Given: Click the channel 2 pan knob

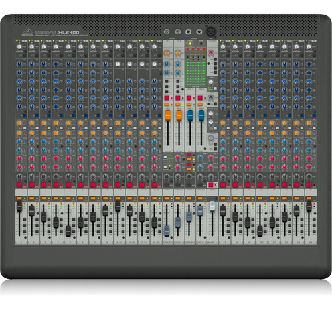Looking at the screenshot, I should point(32,176).
